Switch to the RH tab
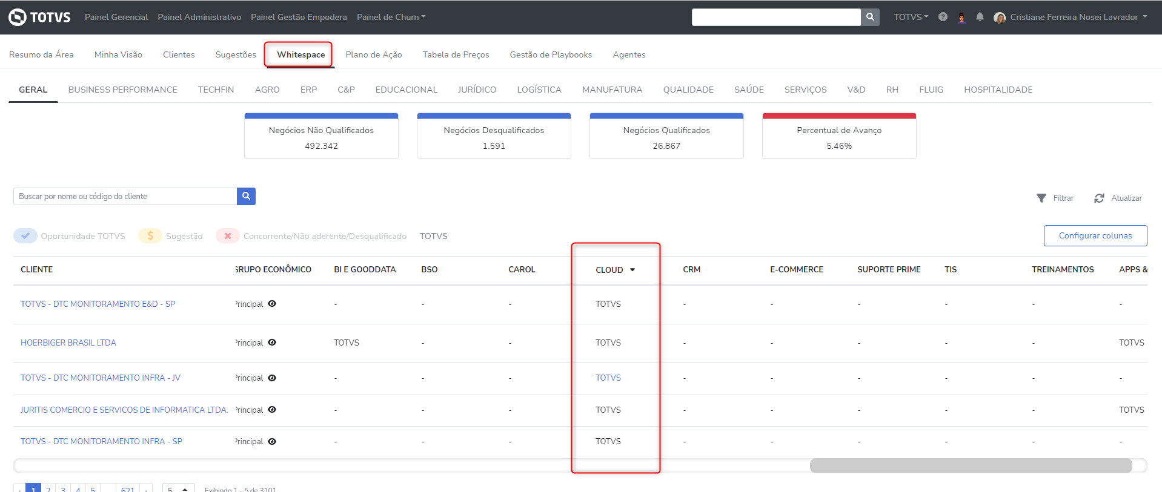This screenshot has height=492, width=1162. (x=892, y=90)
